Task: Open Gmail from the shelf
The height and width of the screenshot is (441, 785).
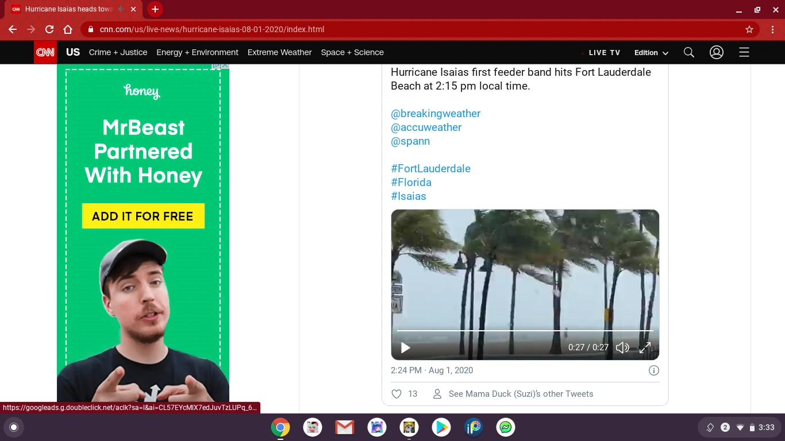Action: point(345,427)
